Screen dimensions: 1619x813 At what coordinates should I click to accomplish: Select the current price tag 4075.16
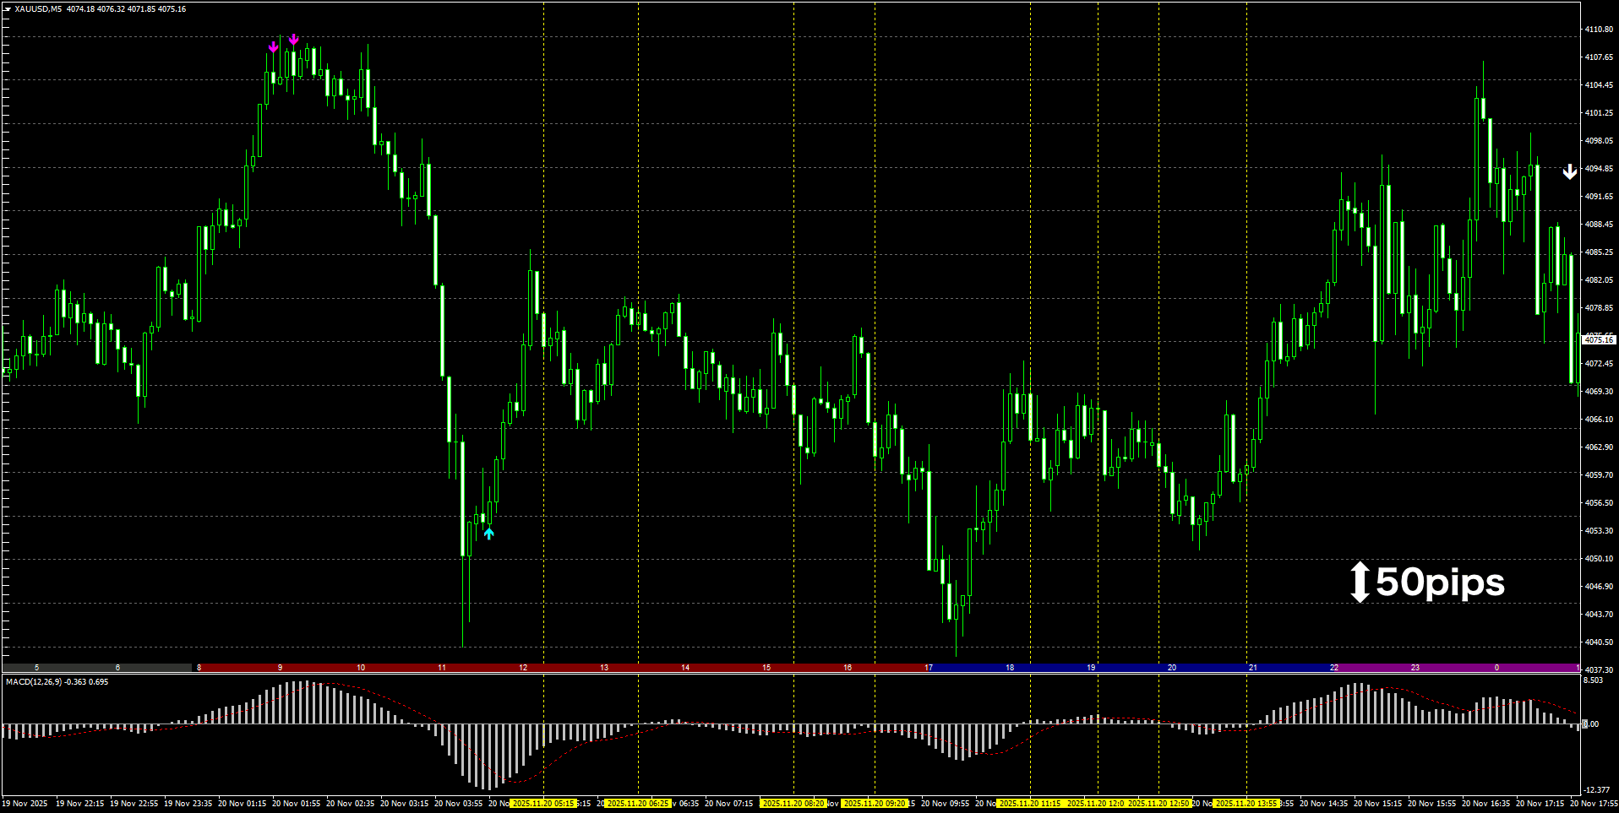pyautogui.click(x=1598, y=339)
